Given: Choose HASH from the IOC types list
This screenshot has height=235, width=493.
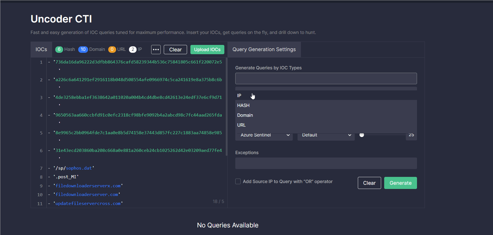Looking at the screenshot, I should (x=243, y=106).
